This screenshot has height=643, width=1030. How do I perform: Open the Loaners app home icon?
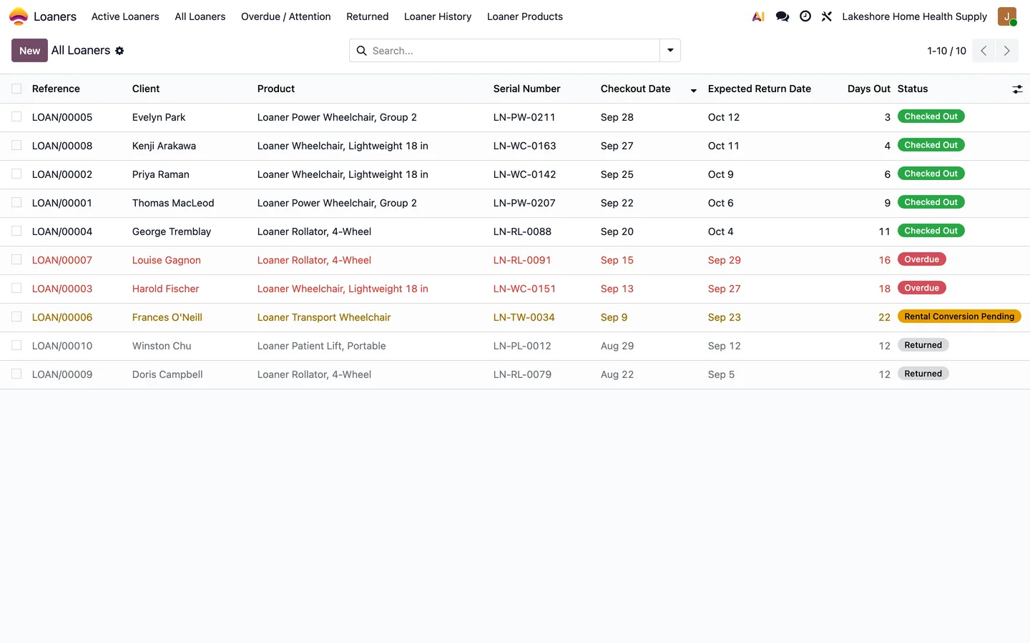pos(19,16)
